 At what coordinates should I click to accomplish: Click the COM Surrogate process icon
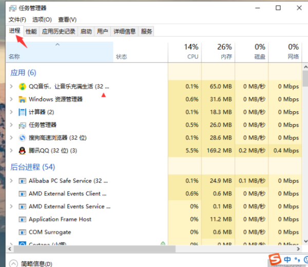coord(22,232)
